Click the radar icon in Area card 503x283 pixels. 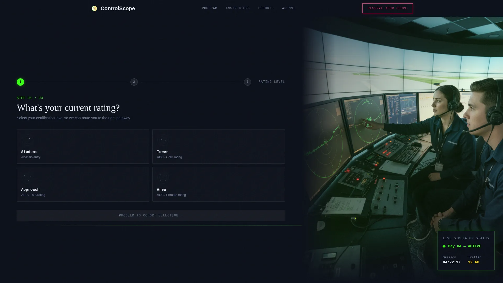[163, 178]
